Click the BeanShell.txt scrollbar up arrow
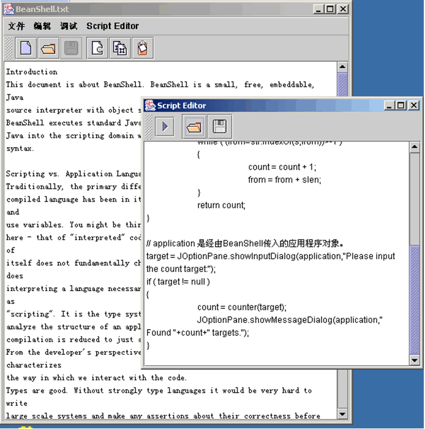The image size is (425, 429). point(342,67)
